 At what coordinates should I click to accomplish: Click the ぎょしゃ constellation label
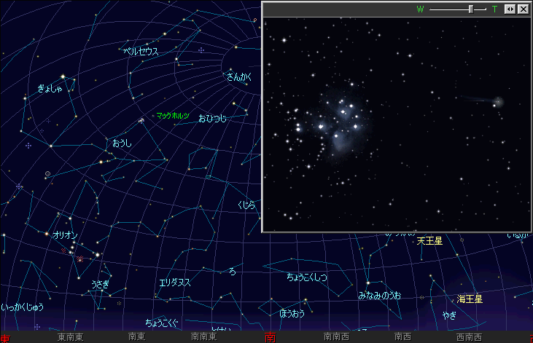52,89
